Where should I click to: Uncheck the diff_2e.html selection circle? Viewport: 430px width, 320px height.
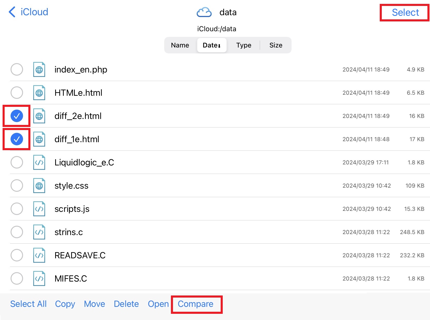click(17, 116)
